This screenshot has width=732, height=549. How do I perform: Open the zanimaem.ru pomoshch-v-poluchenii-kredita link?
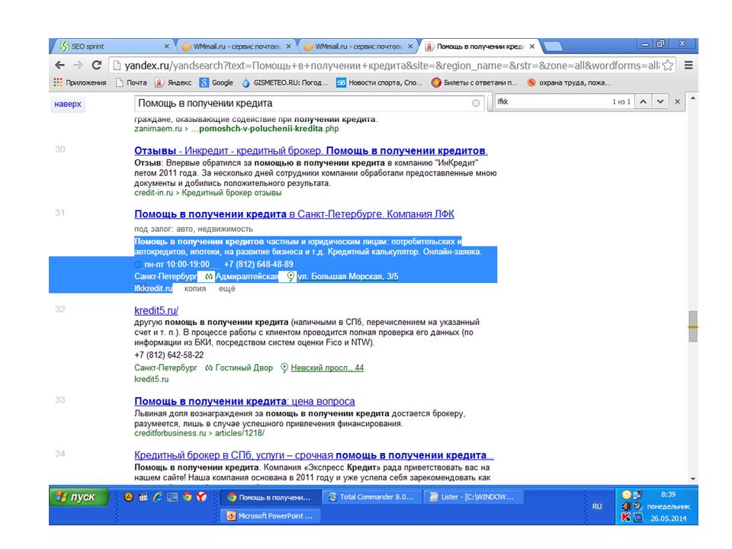[x=236, y=128]
